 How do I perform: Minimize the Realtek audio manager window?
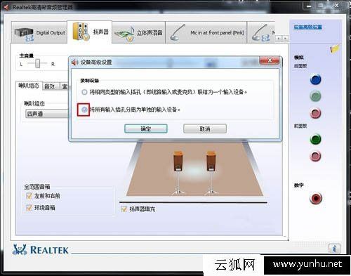tap(309, 6)
